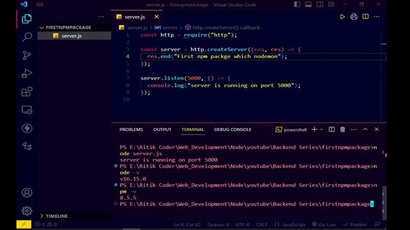
Task: Open the Remote Explorer view
Action: (x=27, y=110)
